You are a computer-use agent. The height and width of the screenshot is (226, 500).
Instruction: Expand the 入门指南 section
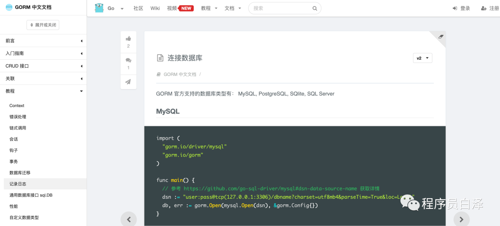point(44,54)
